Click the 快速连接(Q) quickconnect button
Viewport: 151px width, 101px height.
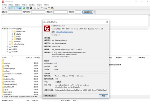pos(88,12)
